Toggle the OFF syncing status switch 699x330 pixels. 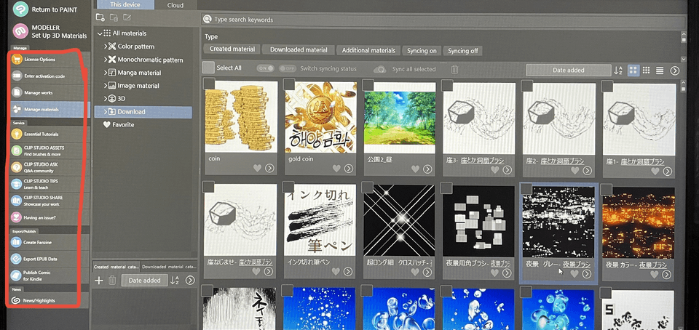tap(288, 68)
